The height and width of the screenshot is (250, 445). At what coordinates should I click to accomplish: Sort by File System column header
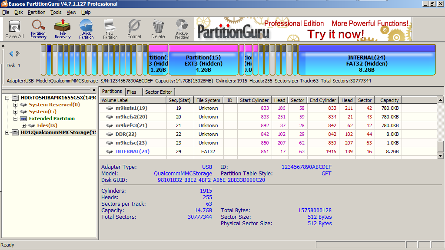click(x=208, y=100)
